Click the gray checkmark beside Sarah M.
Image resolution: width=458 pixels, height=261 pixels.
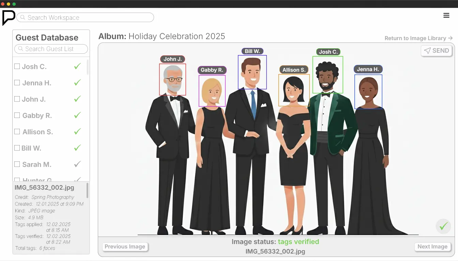coord(77,164)
